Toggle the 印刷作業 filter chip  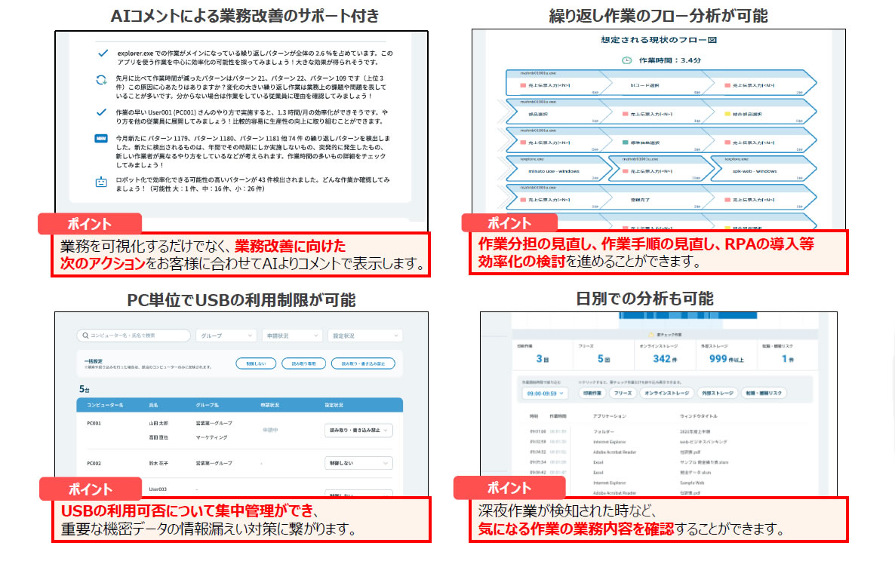pos(592,394)
